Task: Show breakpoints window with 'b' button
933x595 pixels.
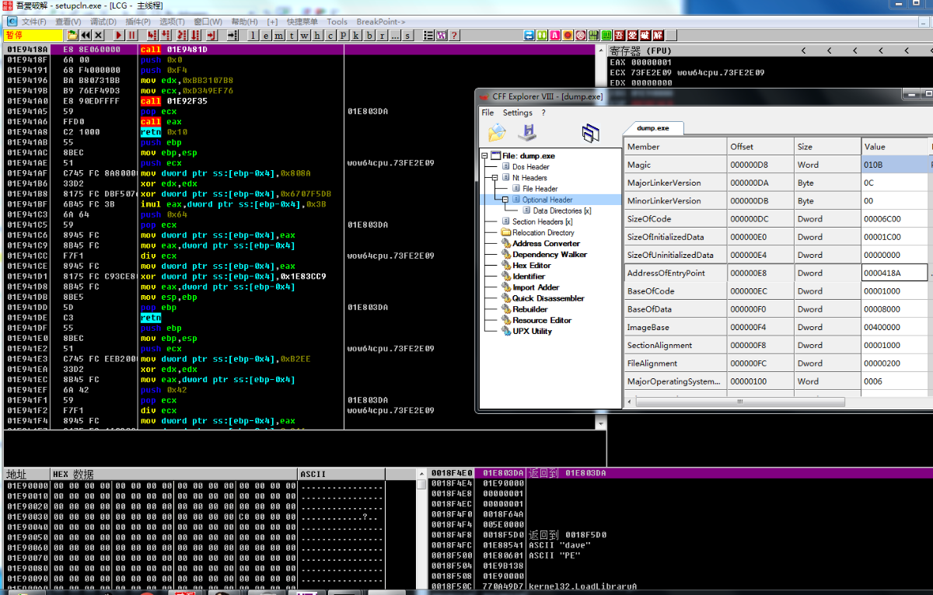Action: pyautogui.click(x=369, y=35)
